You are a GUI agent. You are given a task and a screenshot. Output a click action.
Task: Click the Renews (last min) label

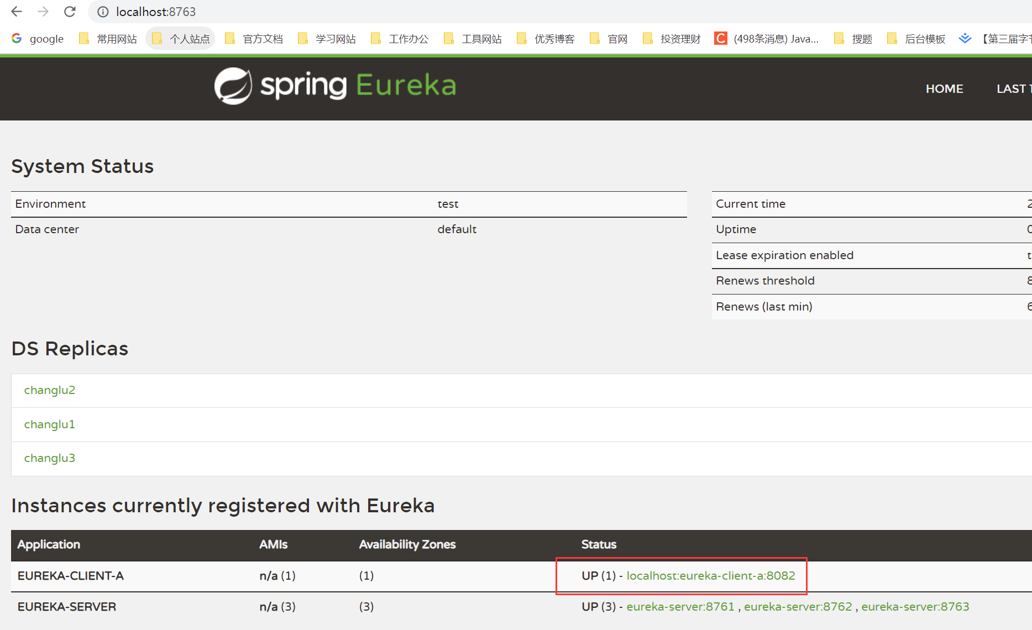click(x=764, y=307)
